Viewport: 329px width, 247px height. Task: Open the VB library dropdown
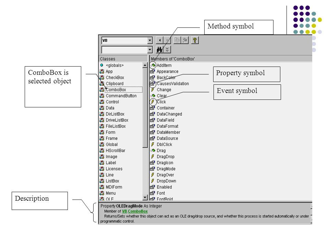150,40
